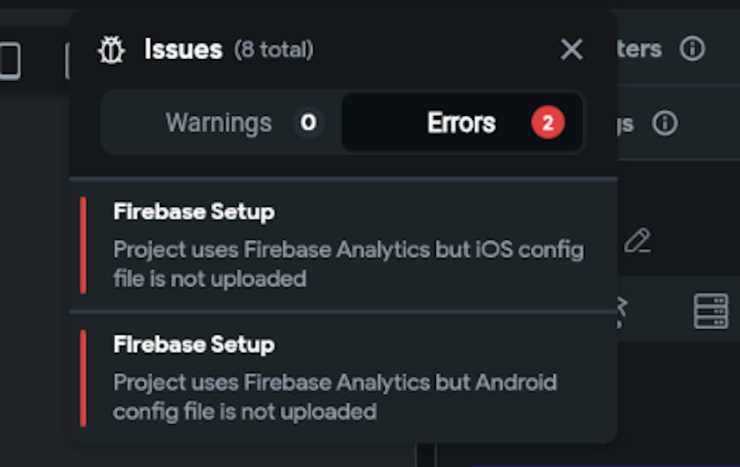
Task: Click the iOS config file error description
Action: click(348, 264)
